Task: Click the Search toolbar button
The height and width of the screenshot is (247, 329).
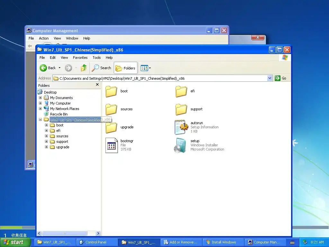Action: (102, 68)
